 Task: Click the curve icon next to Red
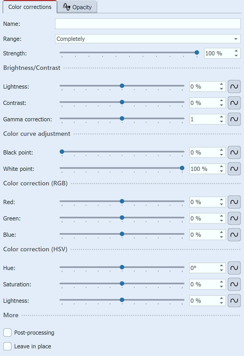pos(234,202)
